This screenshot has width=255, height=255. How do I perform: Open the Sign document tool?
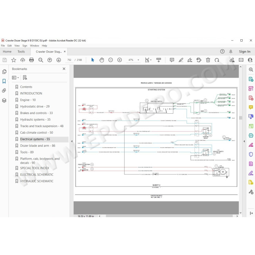[x=190, y=60]
